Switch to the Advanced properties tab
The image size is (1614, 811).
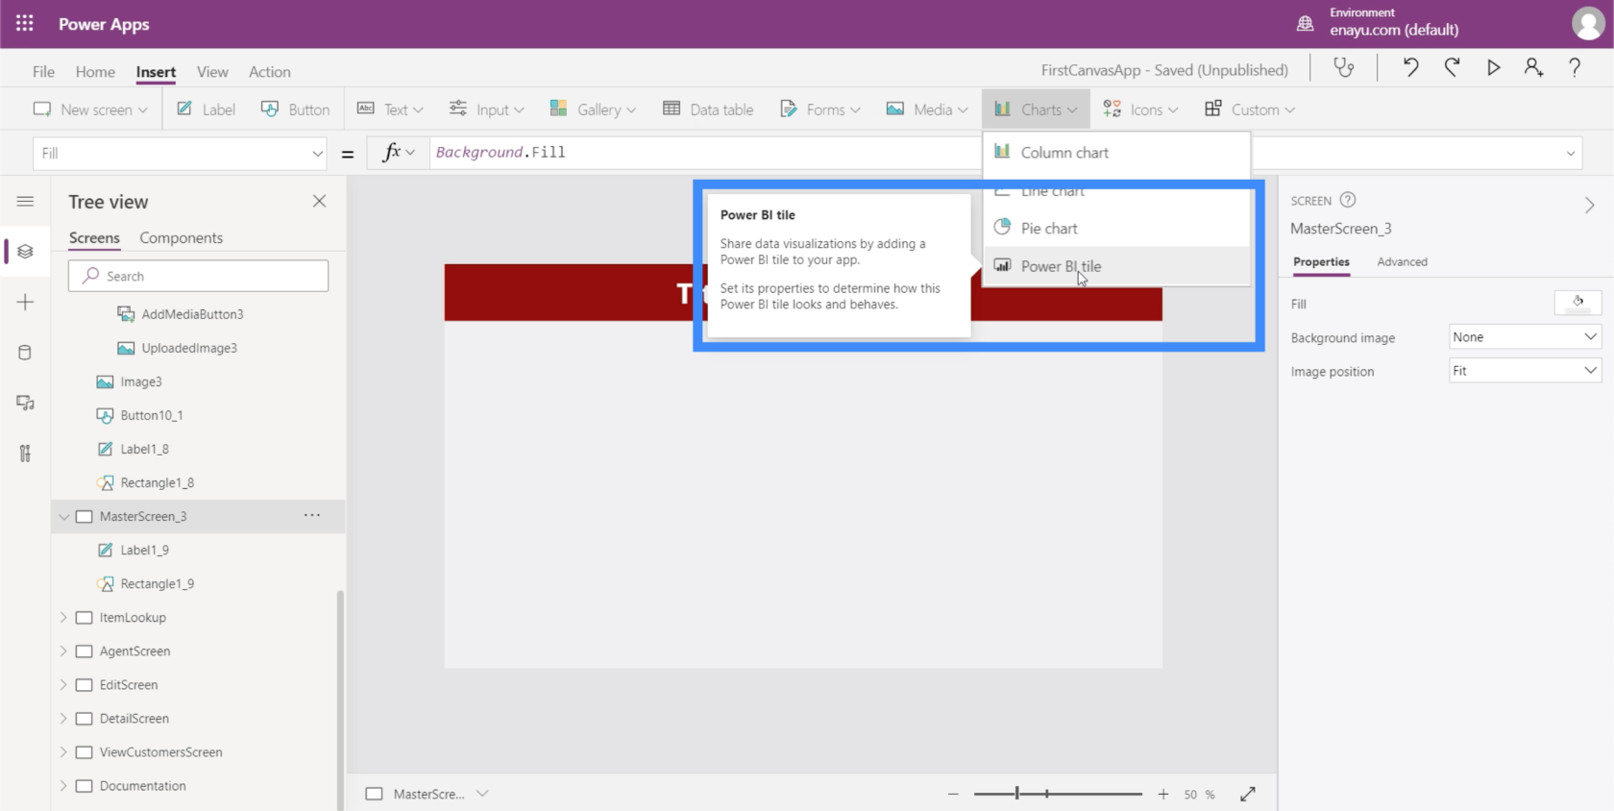(1402, 261)
